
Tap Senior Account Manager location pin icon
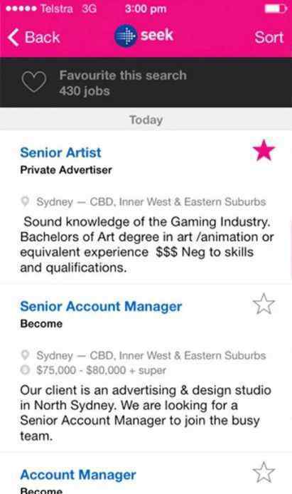tap(25, 355)
